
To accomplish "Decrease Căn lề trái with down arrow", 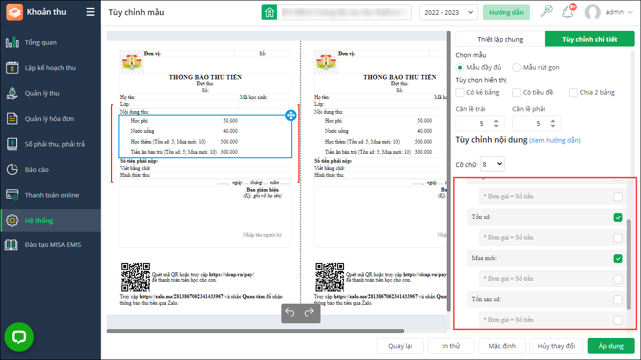I will click(496, 126).
